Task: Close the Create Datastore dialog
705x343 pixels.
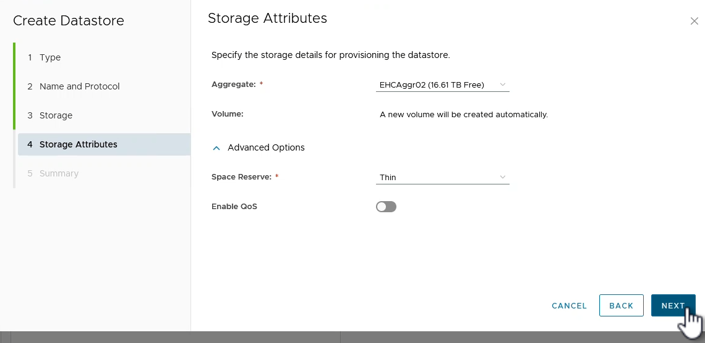Action: click(x=694, y=21)
